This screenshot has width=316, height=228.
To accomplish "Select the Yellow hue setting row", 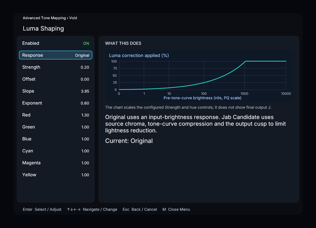I will 56,175.
